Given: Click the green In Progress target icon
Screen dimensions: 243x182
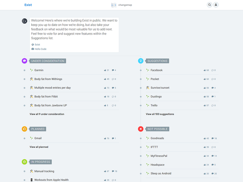Looking at the screenshot, I should pos(25,162).
